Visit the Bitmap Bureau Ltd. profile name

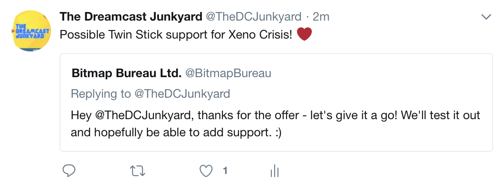pyautogui.click(x=126, y=73)
